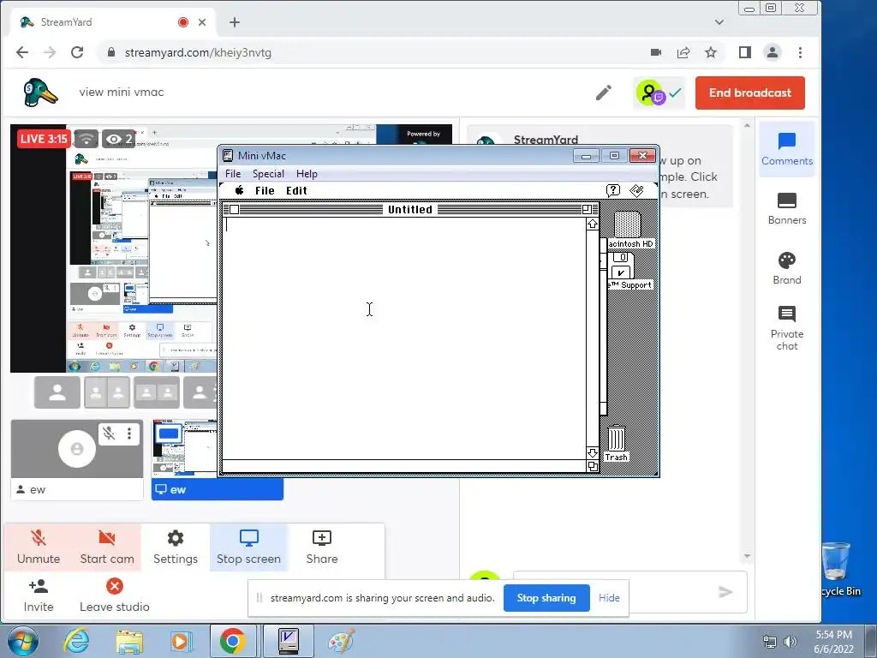Open Mini vMac's Special menu

(268, 173)
